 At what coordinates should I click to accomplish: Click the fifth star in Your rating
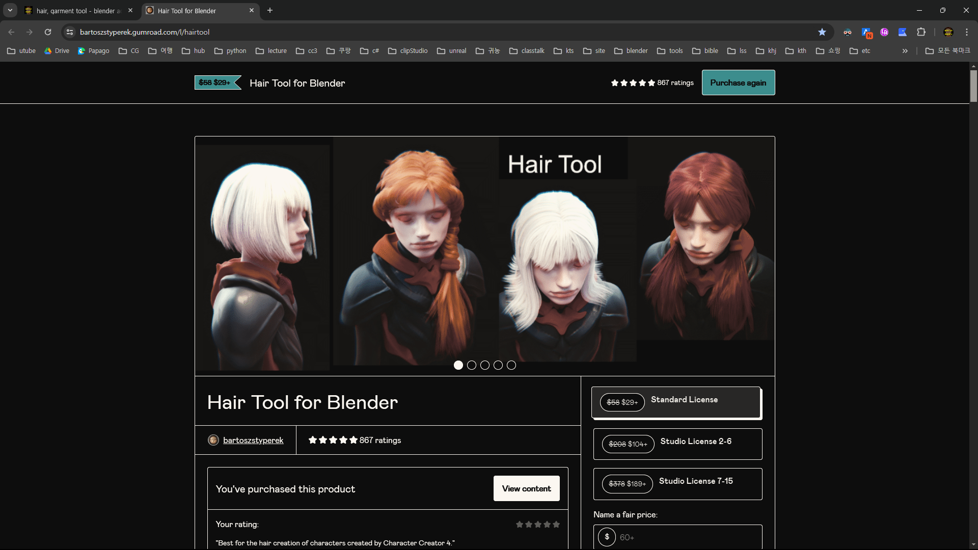click(x=556, y=525)
